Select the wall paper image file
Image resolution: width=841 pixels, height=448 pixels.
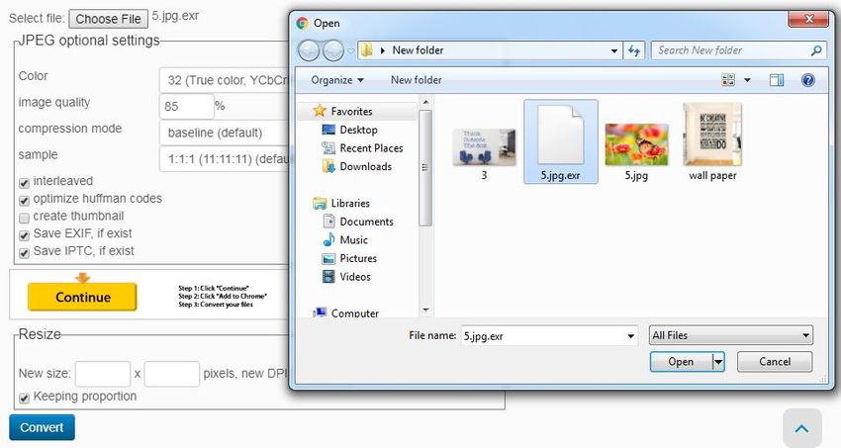coord(712,141)
